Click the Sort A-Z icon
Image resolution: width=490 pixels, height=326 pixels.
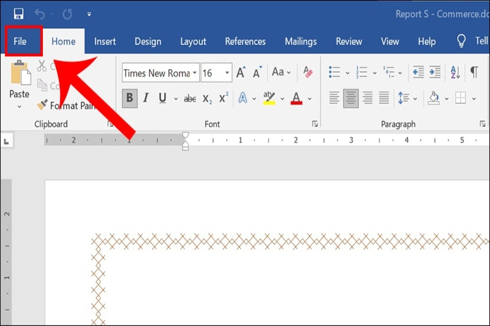click(454, 72)
